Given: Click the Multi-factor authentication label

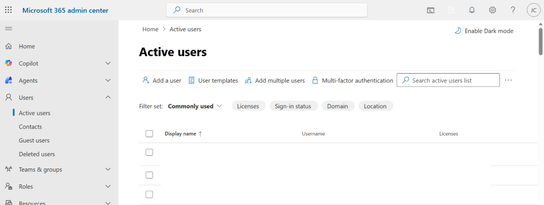Looking at the screenshot, I should (x=358, y=81).
